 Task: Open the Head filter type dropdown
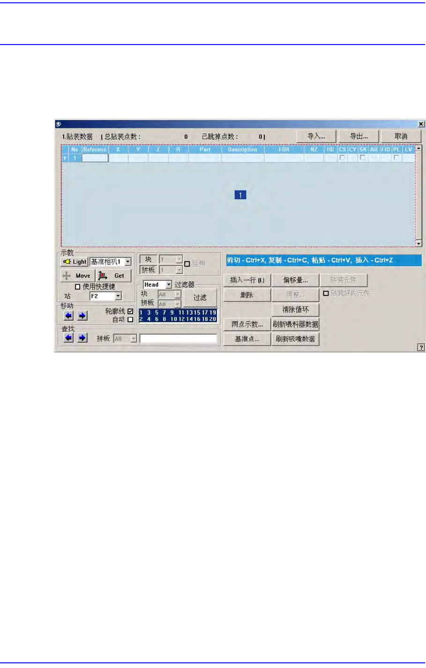coord(169,285)
